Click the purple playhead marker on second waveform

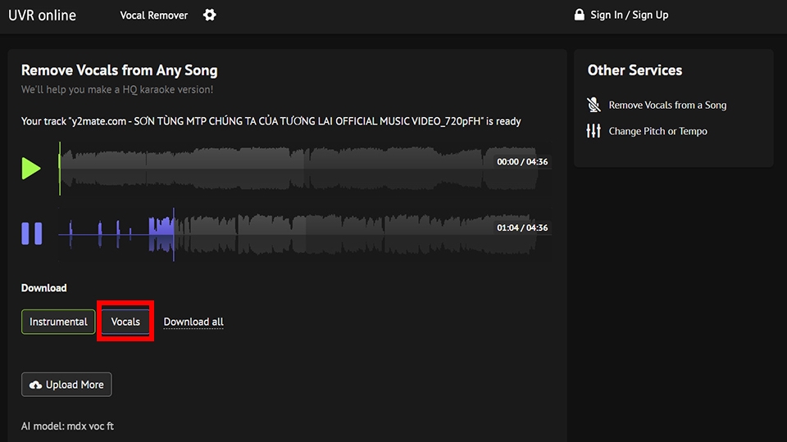click(173, 233)
